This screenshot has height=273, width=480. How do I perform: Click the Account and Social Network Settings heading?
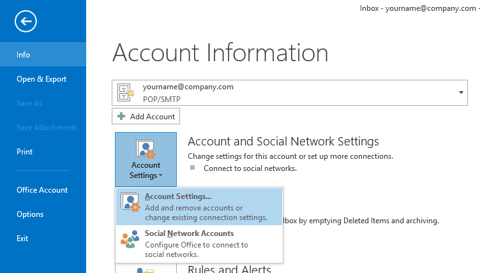(283, 142)
